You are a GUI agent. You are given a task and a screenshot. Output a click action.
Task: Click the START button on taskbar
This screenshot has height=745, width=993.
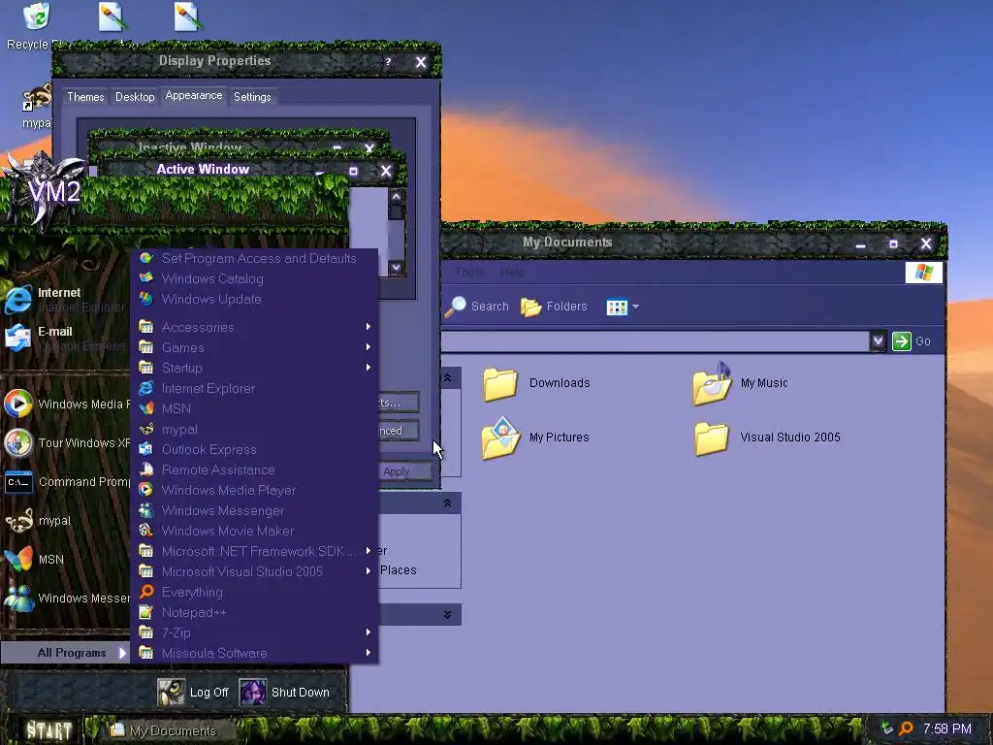click(48, 730)
